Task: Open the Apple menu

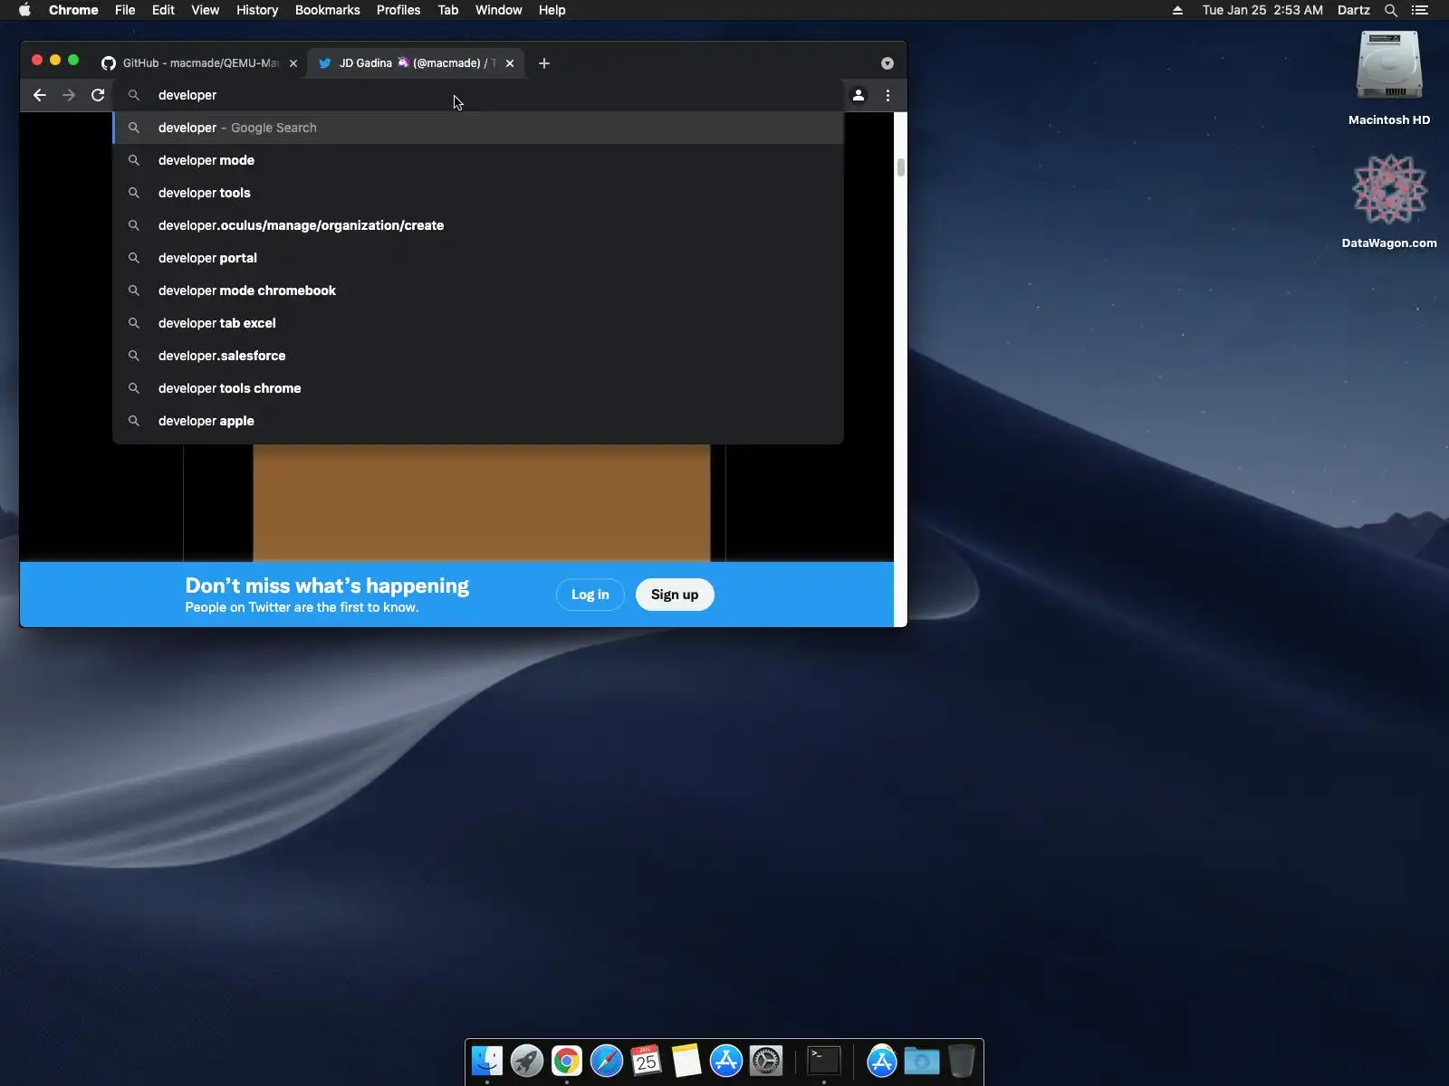Action: [x=24, y=10]
